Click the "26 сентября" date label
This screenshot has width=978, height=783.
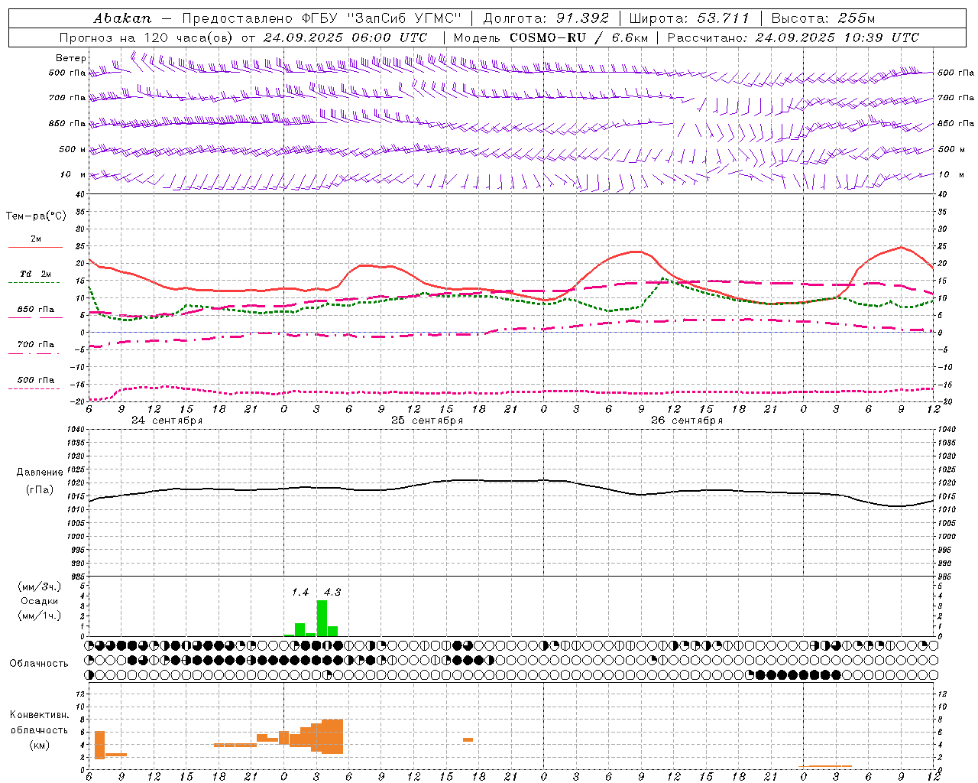tap(687, 421)
